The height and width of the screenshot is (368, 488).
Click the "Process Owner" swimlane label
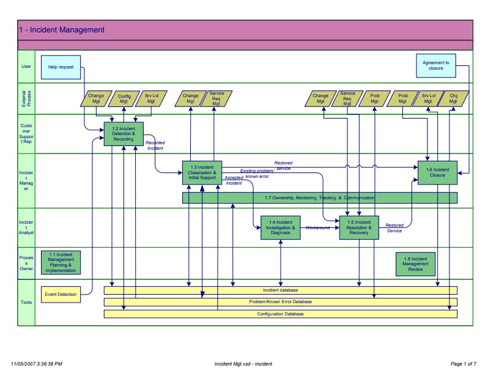[26, 263]
